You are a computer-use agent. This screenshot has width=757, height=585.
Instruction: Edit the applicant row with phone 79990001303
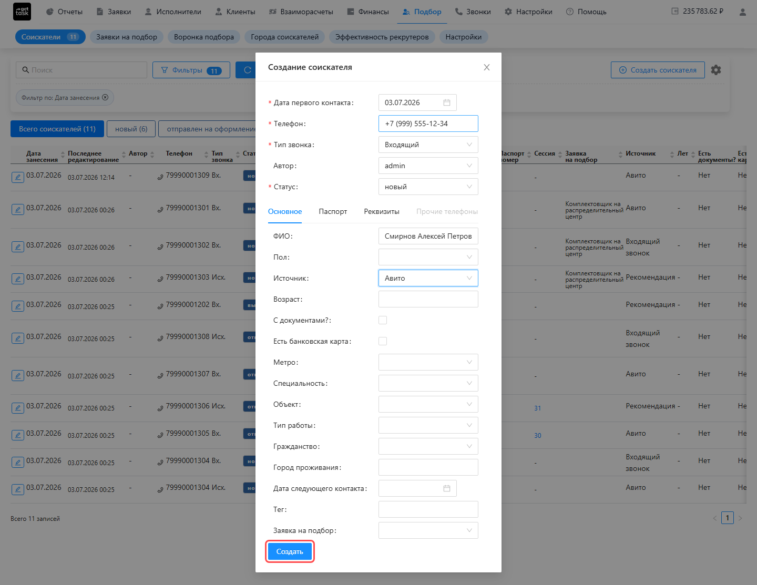pyautogui.click(x=18, y=279)
